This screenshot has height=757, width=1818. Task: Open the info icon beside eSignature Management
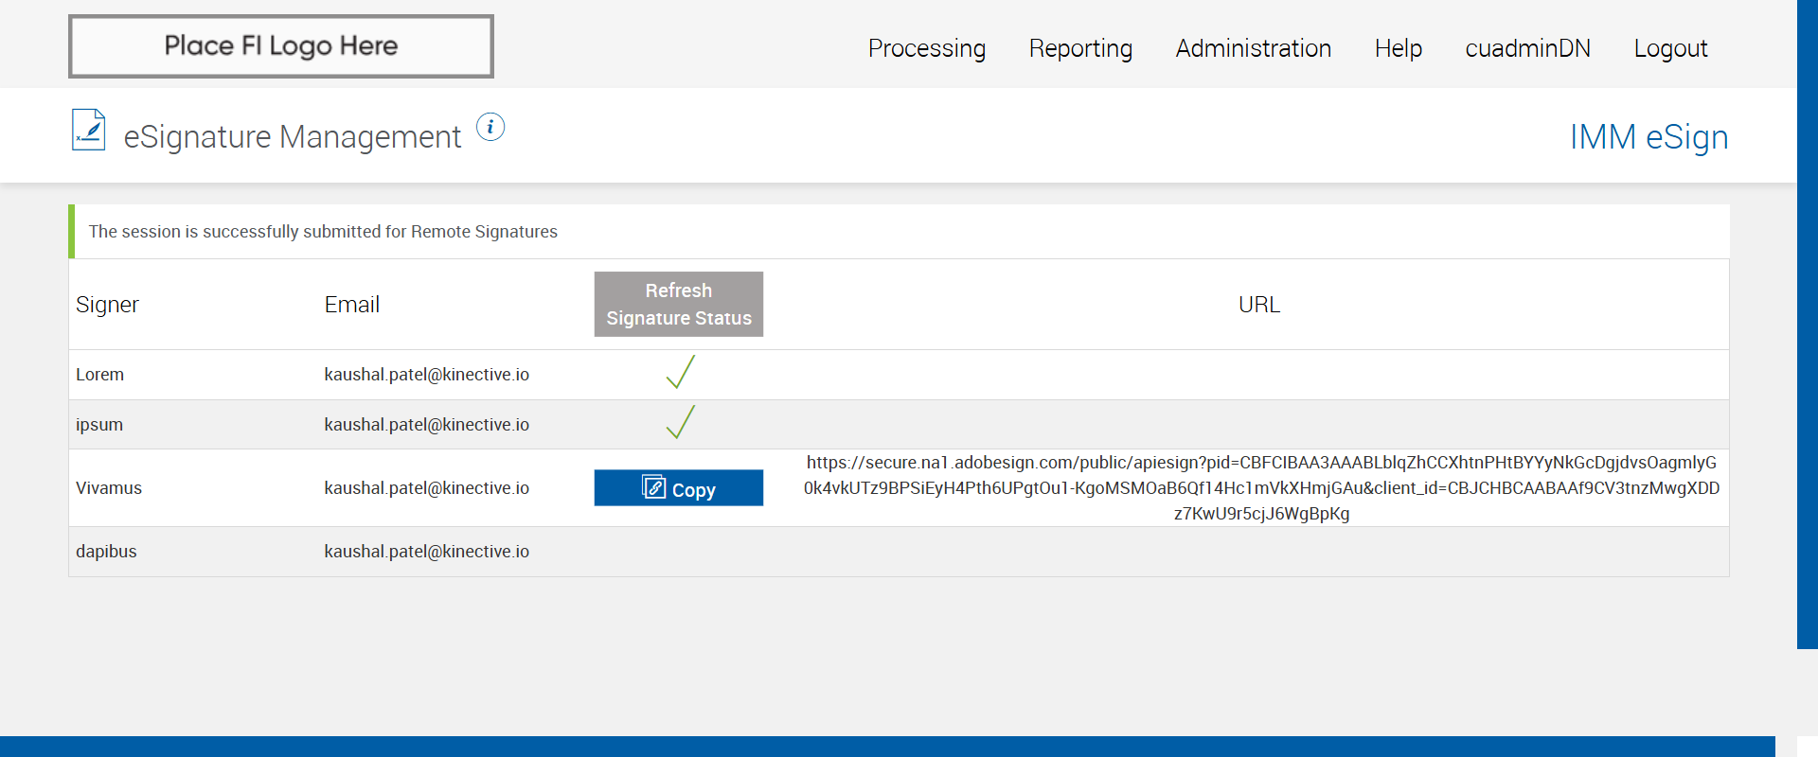click(x=490, y=127)
